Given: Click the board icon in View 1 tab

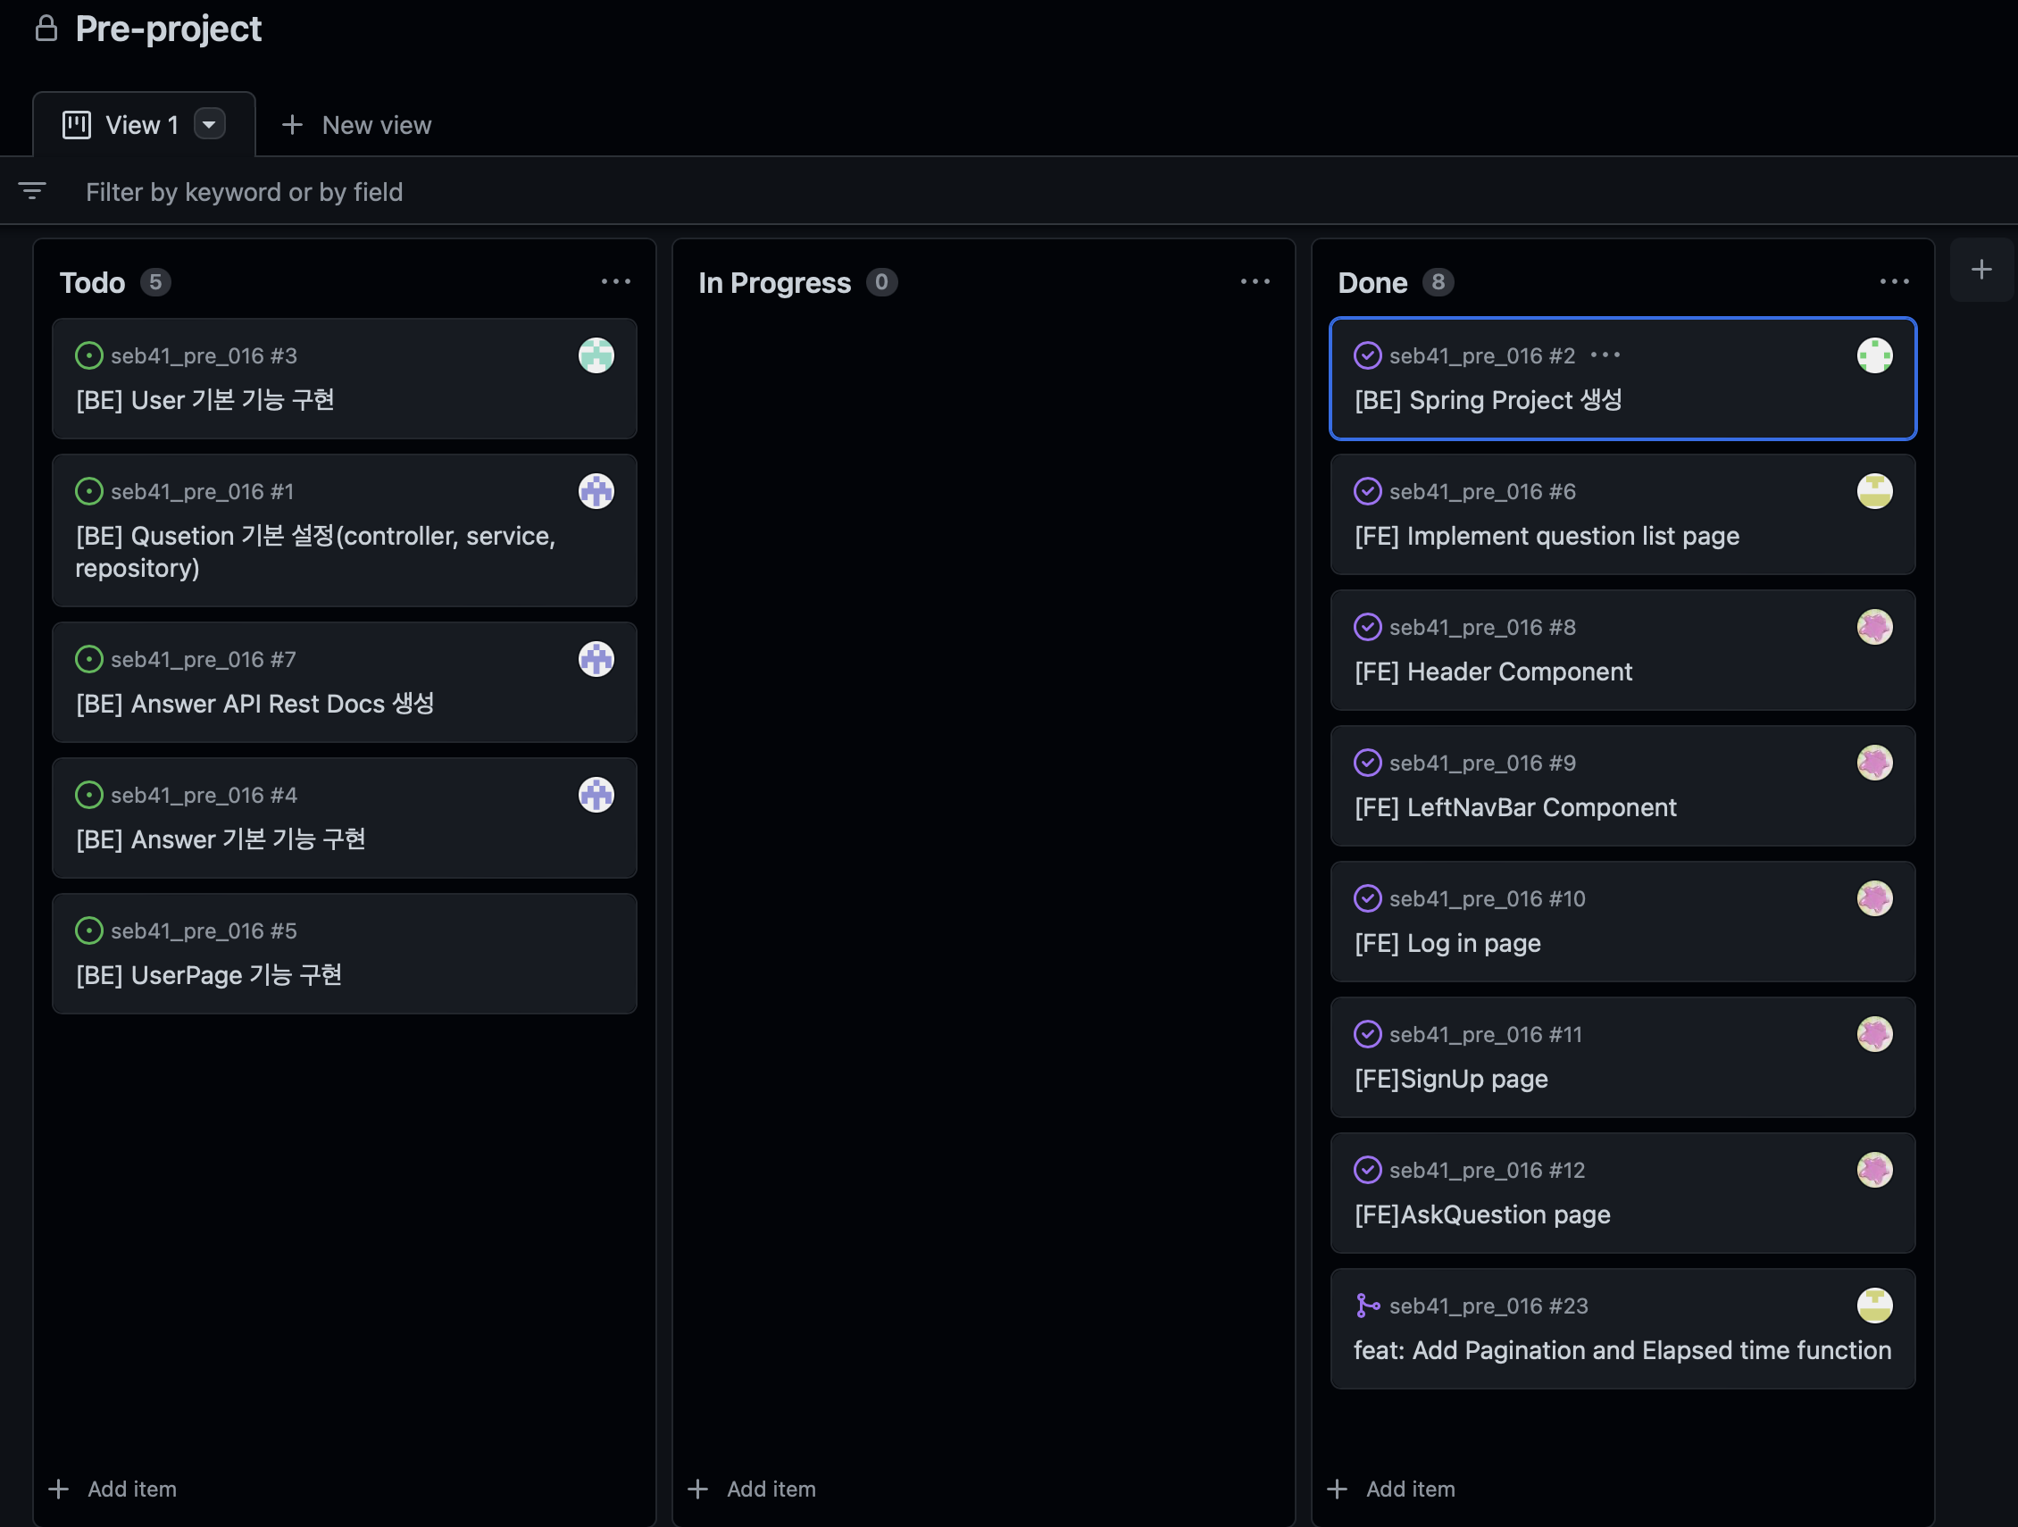Looking at the screenshot, I should pyautogui.click(x=77, y=125).
